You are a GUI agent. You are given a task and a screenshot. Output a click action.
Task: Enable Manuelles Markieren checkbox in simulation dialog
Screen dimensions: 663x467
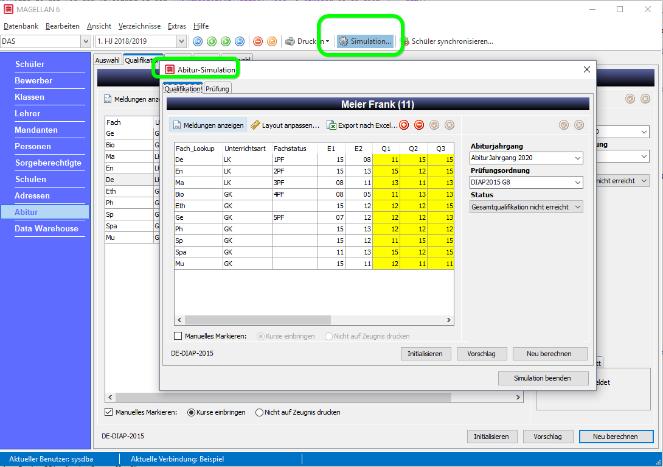click(x=178, y=335)
